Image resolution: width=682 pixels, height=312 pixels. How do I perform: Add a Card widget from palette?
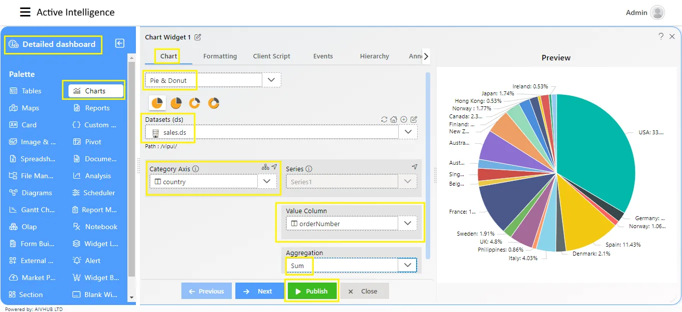(23, 125)
